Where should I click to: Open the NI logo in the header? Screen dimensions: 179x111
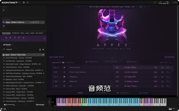tap(176, 2)
